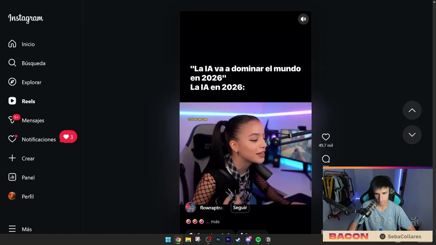The image size is (436, 245).
Task: Click the 49,7 mil likes count
Action: (326, 145)
